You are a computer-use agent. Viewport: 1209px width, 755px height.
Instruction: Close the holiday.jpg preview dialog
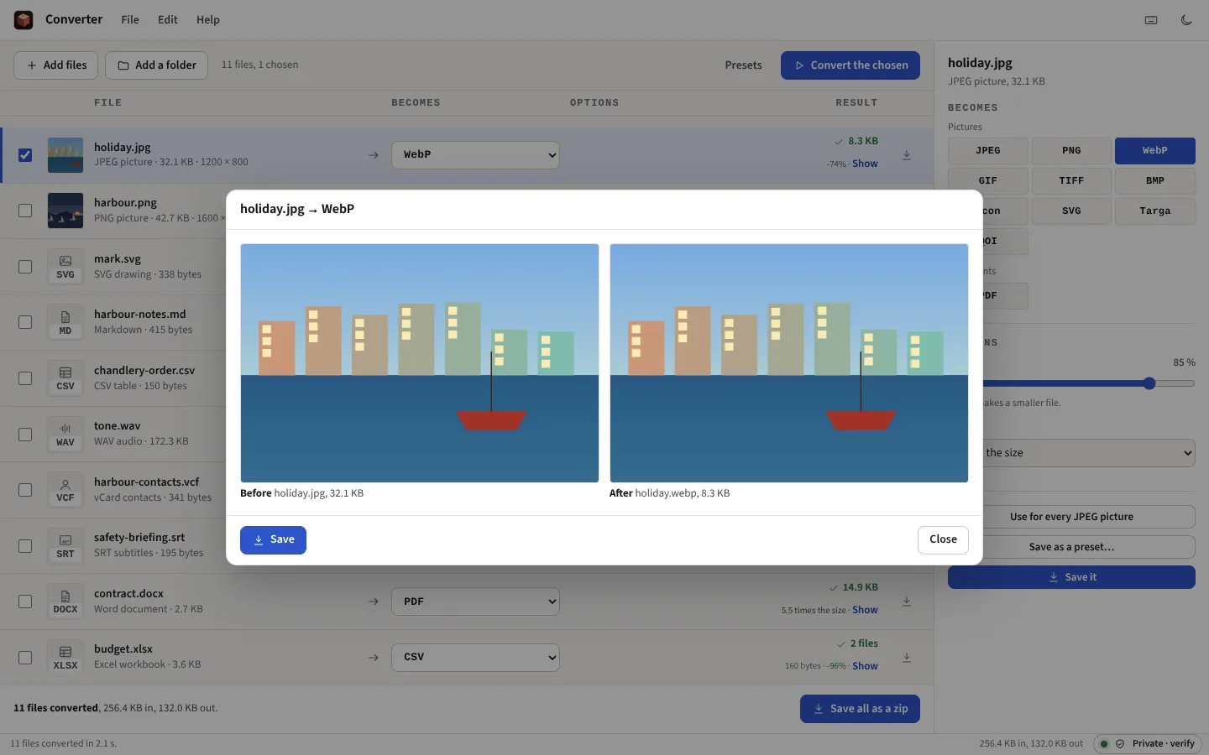943,540
